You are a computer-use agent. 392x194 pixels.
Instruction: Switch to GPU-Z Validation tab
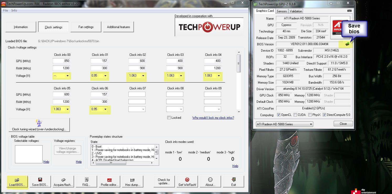tap(296, 11)
